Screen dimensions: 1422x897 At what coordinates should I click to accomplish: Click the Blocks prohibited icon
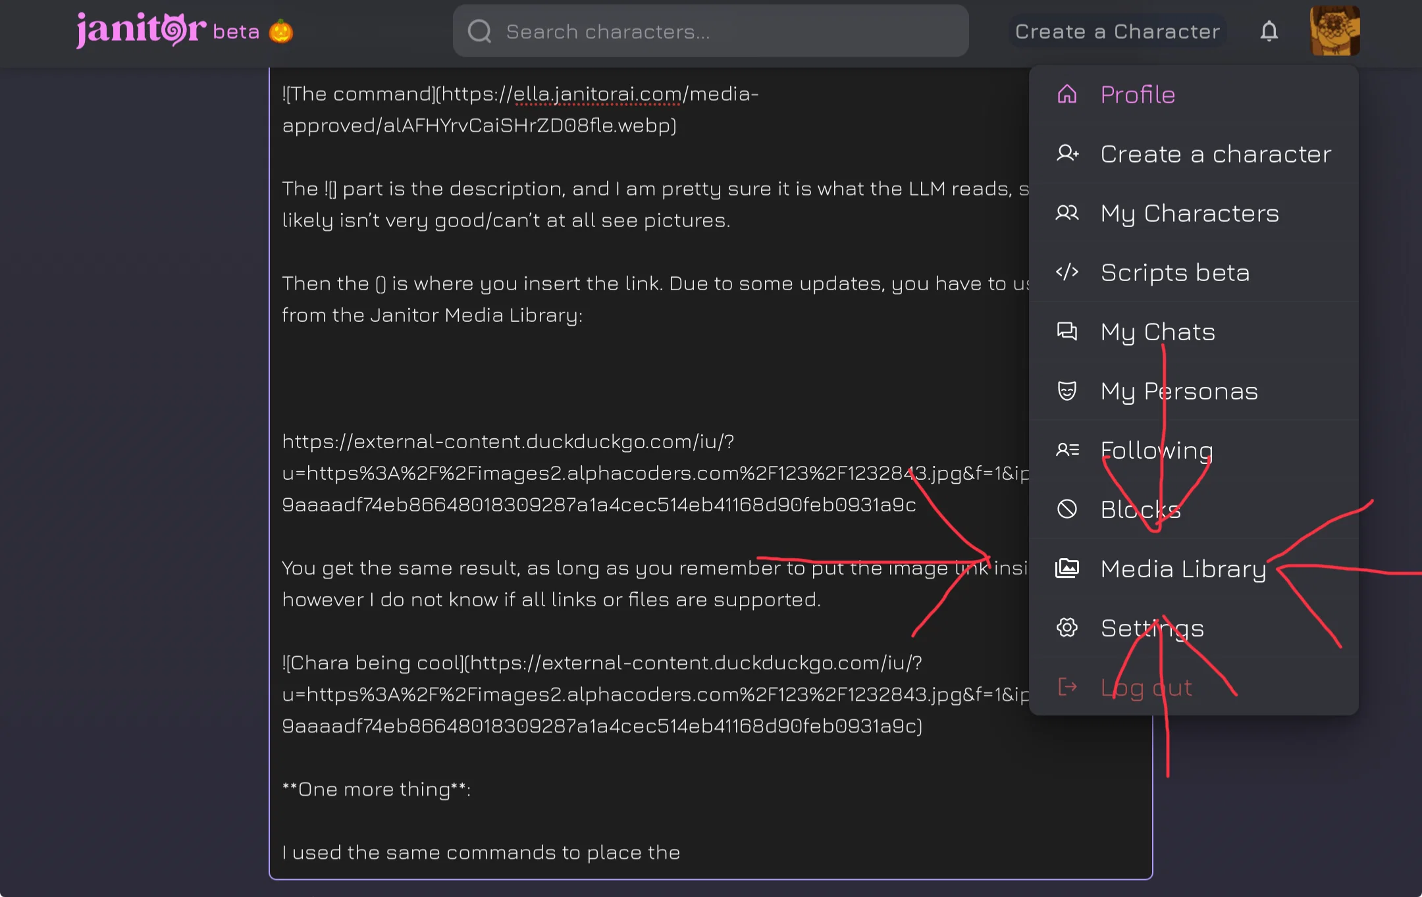[x=1066, y=509]
